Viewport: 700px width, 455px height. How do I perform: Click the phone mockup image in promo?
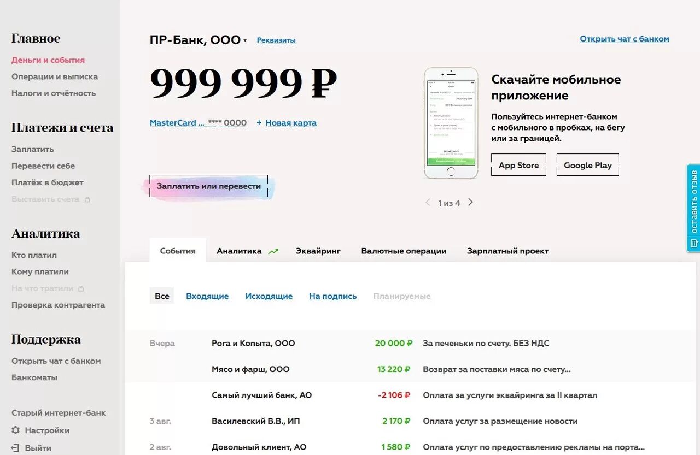451,123
